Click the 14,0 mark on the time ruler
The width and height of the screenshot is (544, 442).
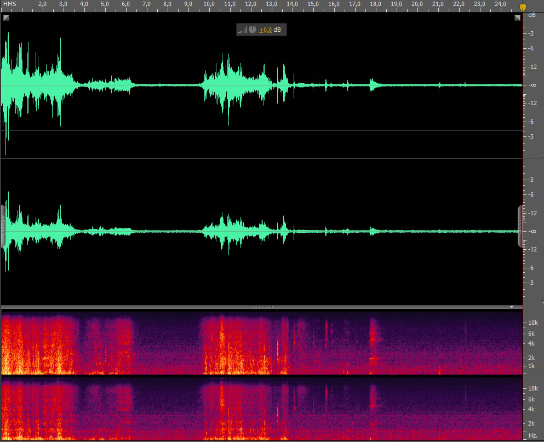point(292,4)
